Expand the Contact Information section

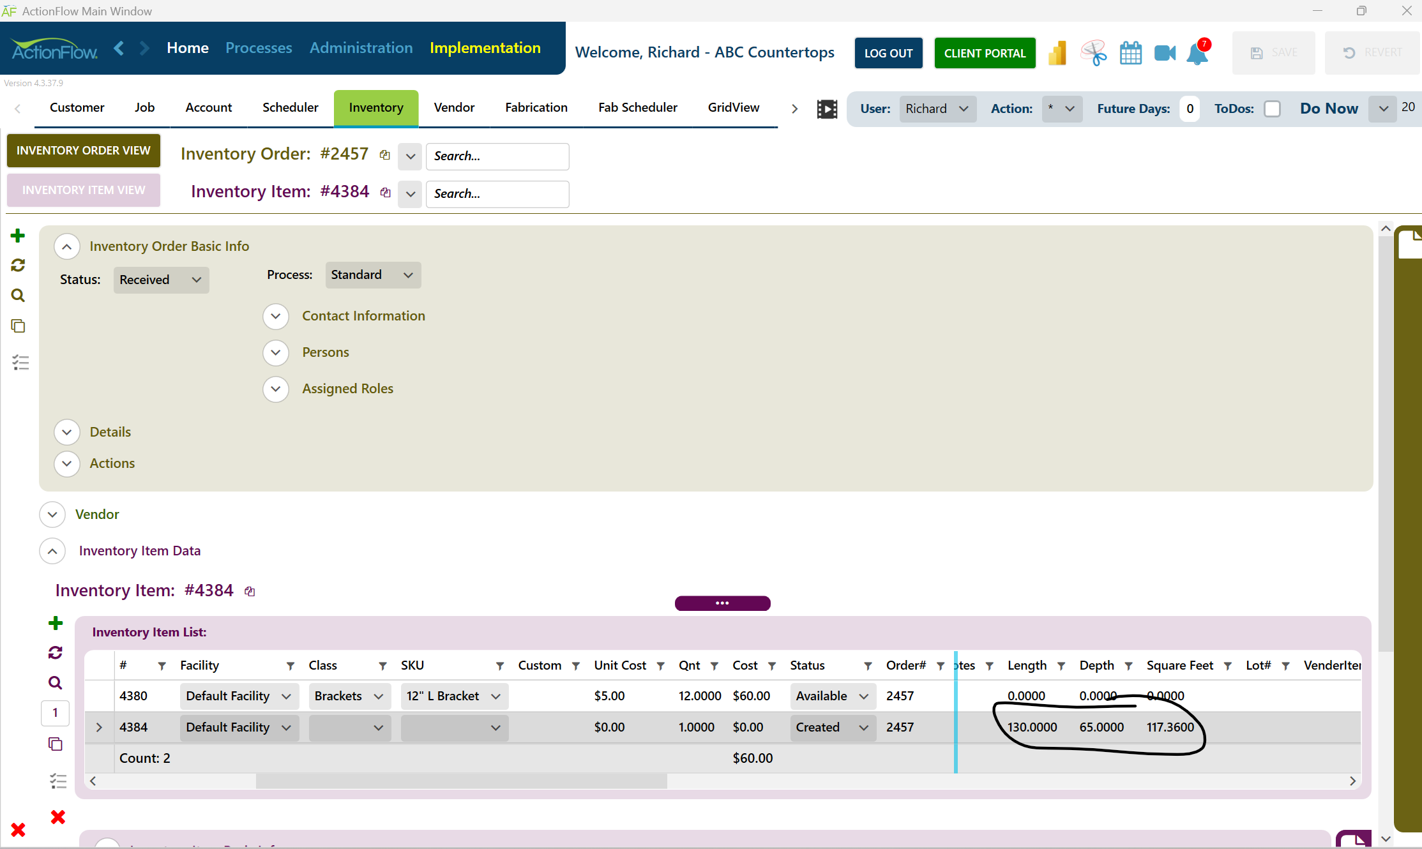(276, 316)
